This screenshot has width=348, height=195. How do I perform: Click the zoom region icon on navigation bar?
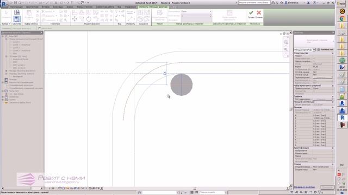tap(286, 50)
